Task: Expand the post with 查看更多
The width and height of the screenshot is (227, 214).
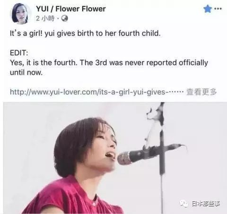Action: pyautogui.click(x=201, y=92)
